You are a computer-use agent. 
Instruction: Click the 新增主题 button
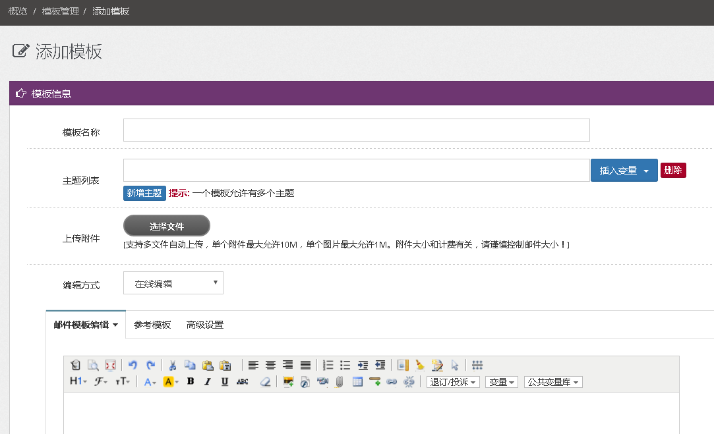coord(144,193)
